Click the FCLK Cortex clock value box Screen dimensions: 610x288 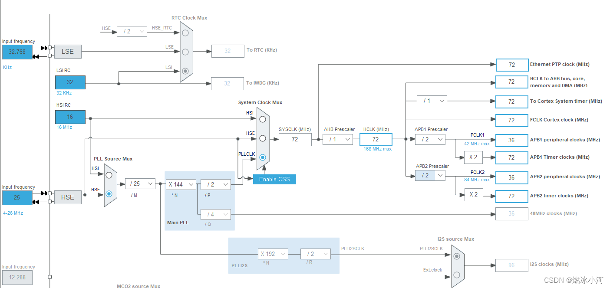click(512, 120)
